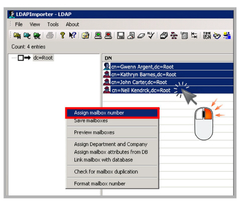Open help via the yellow question mark icon
Screen dimensions: 240x207
[x=62, y=35]
